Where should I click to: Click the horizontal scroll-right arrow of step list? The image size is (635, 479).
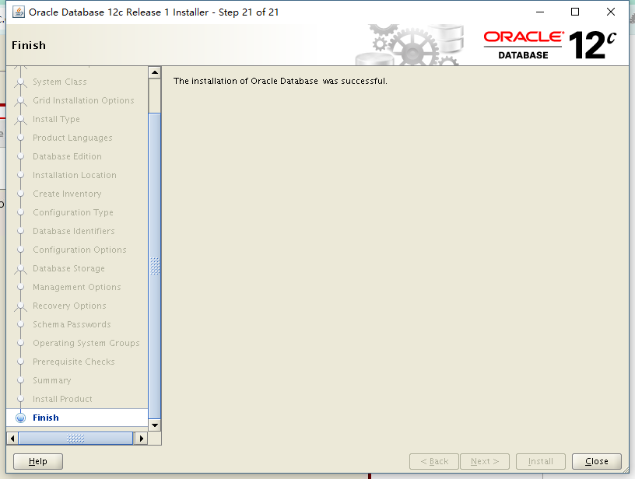pos(142,438)
